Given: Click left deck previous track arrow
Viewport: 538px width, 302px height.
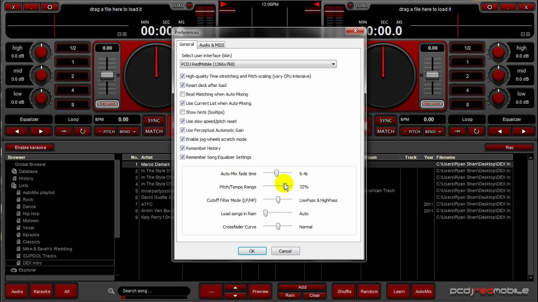Looking at the screenshot, I should pos(17,131).
